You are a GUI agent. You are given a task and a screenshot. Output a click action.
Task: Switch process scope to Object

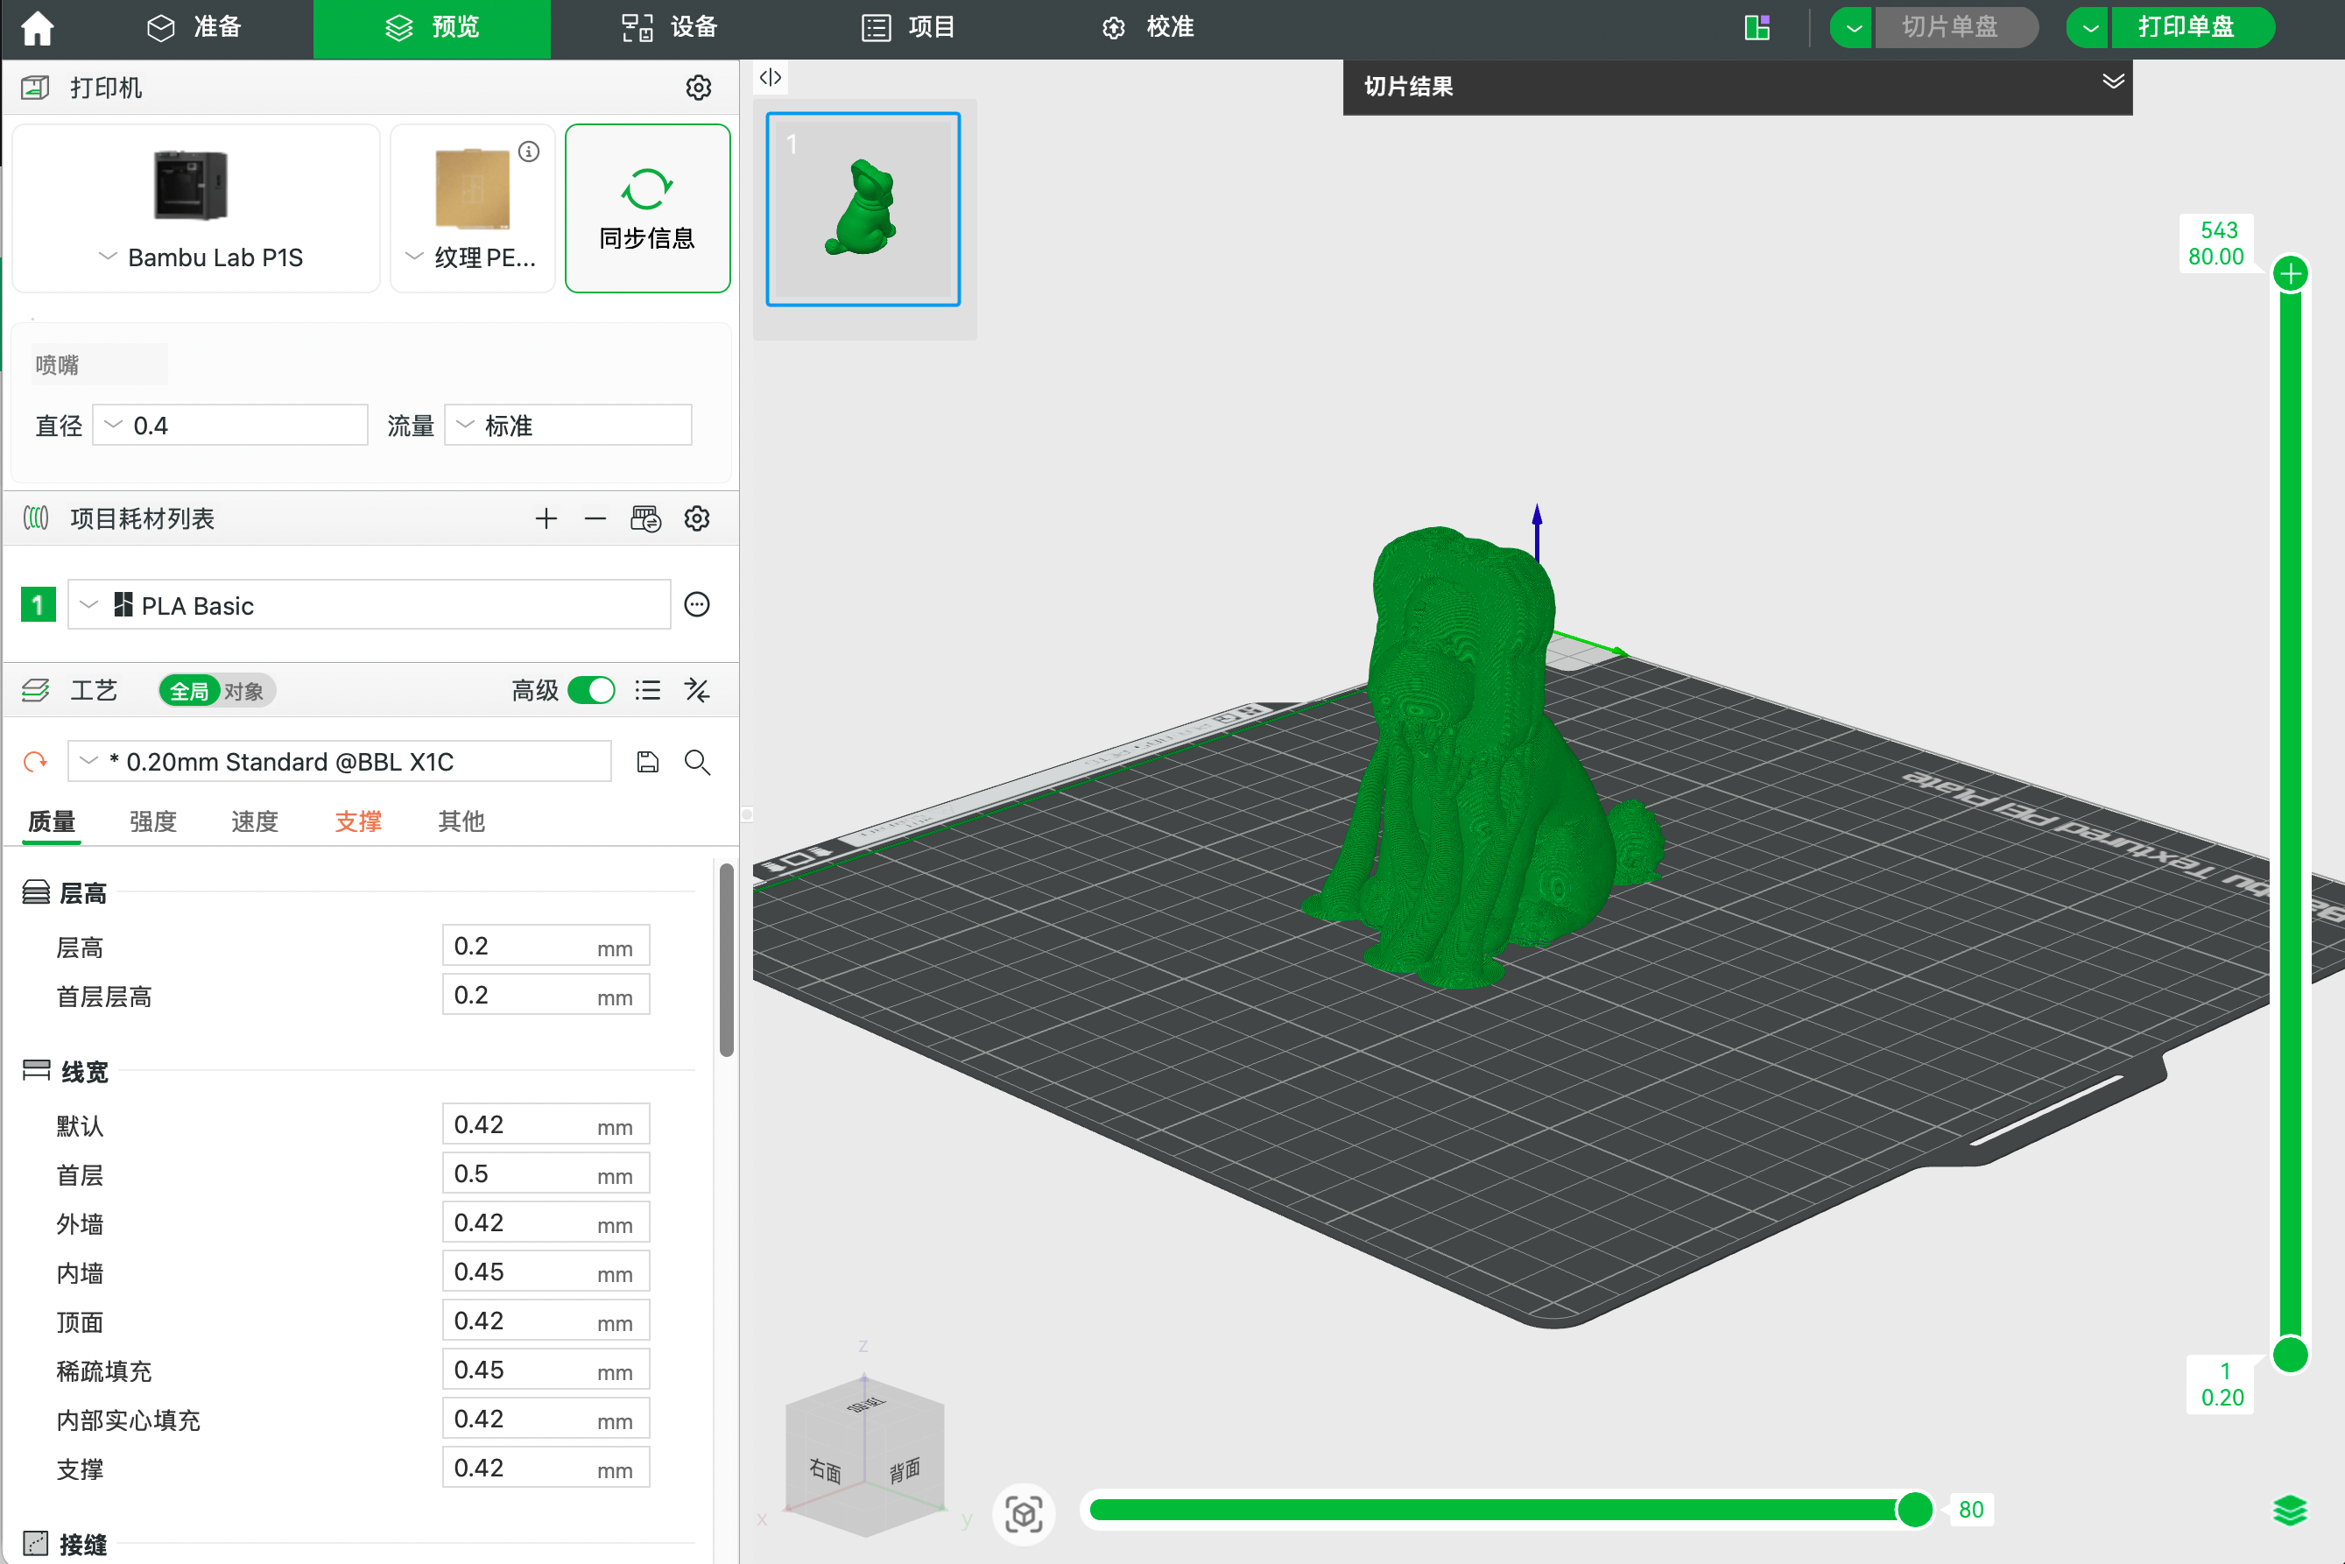pyautogui.click(x=243, y=690)
